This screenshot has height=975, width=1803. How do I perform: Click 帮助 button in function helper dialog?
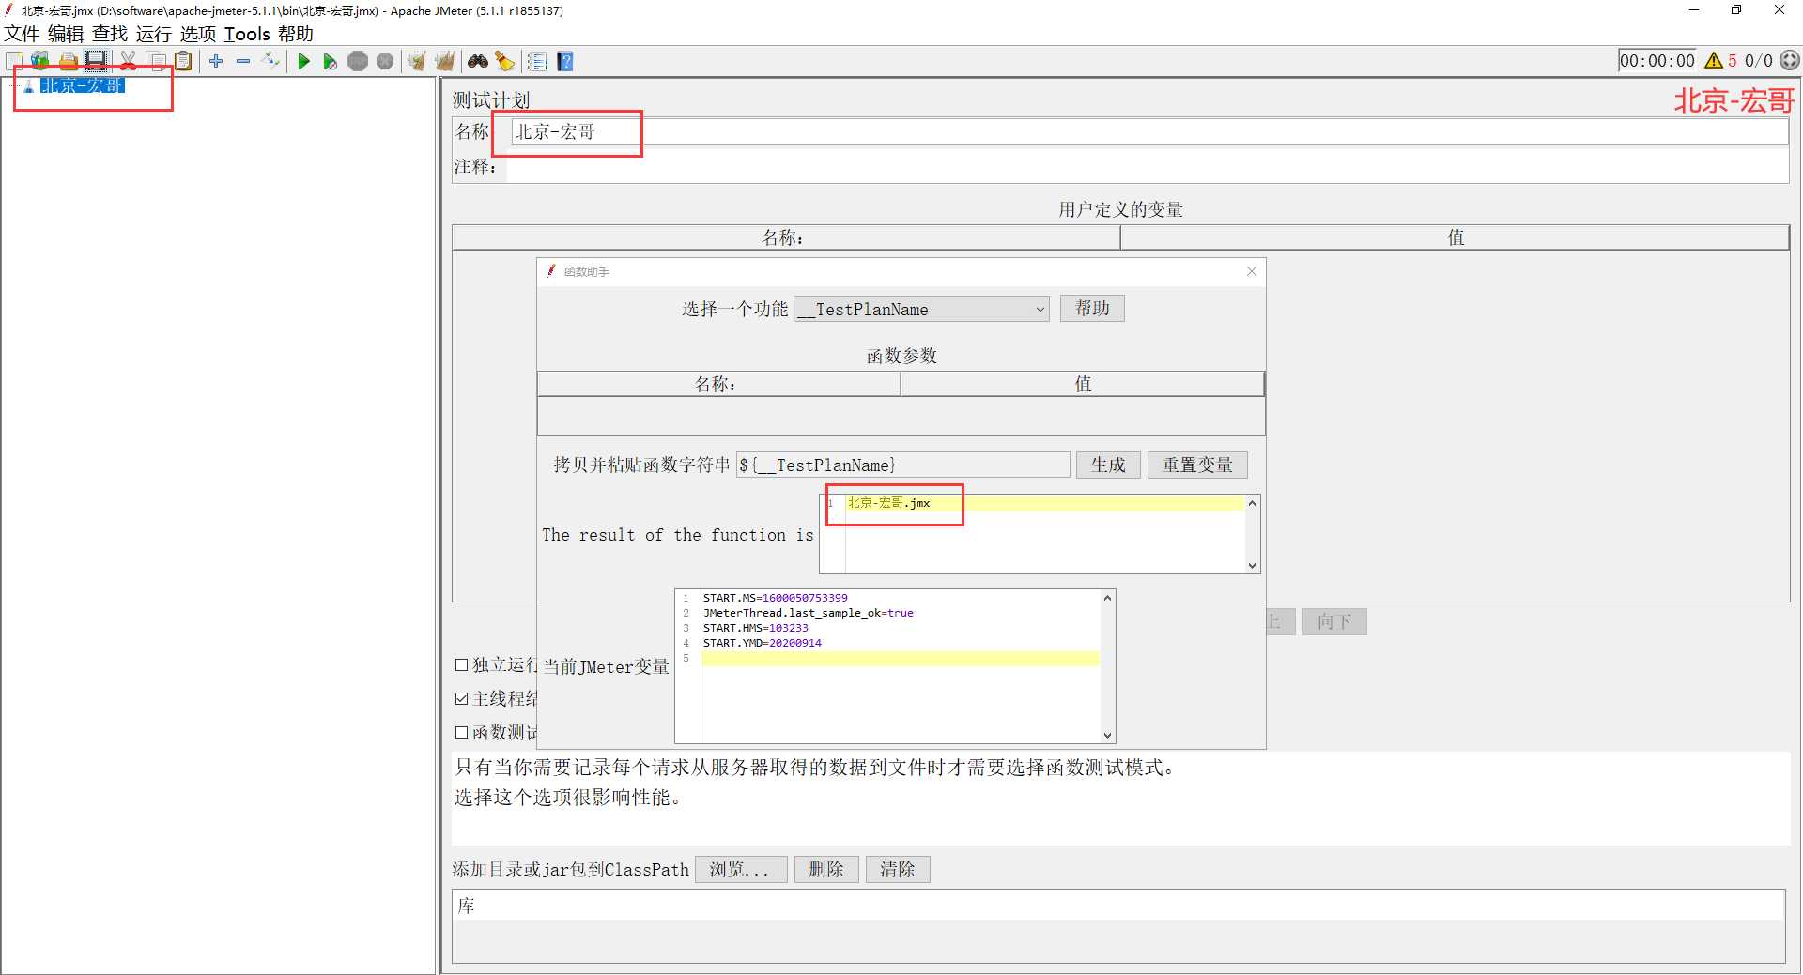click(x=1092, y=309)
